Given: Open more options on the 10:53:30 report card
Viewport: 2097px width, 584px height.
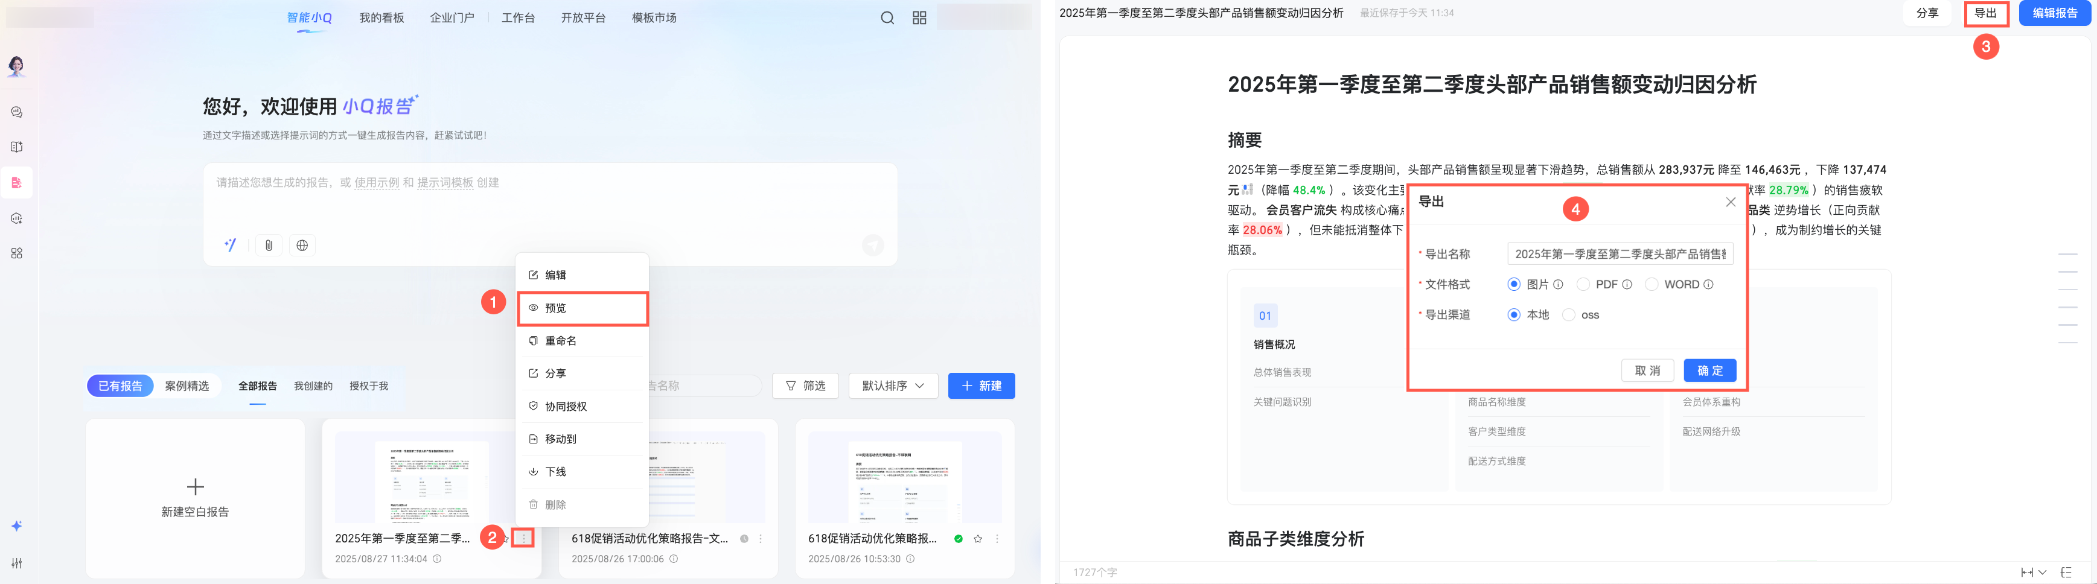Looking at the screenshot, I should click(x=997, y=539).
